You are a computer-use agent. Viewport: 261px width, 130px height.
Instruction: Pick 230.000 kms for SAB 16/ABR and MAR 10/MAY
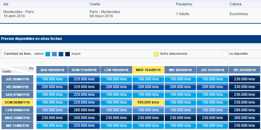click(x=52, y=118)
